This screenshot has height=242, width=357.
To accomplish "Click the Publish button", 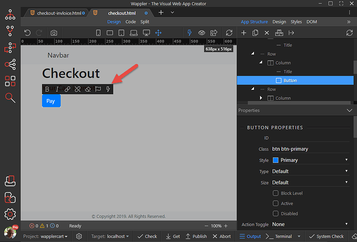I will click(196, 236).
